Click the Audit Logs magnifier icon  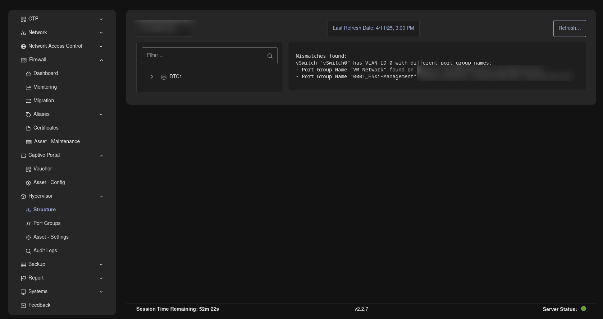(28, 251)
